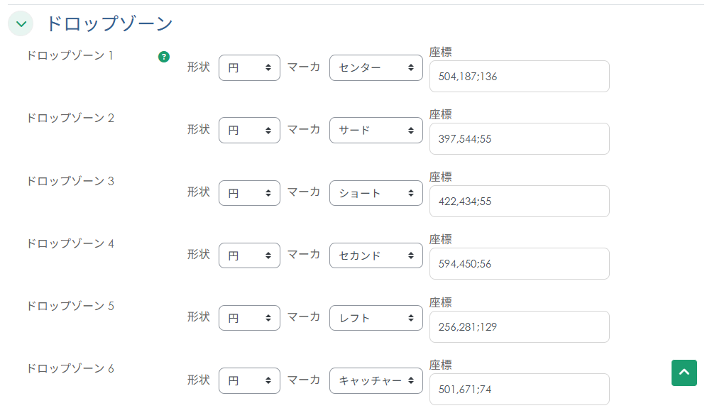This screenshot has width=712, height=413.
Task: Open the shape dropdown for ドロップゾーン 5
Action: click(249, 318)
